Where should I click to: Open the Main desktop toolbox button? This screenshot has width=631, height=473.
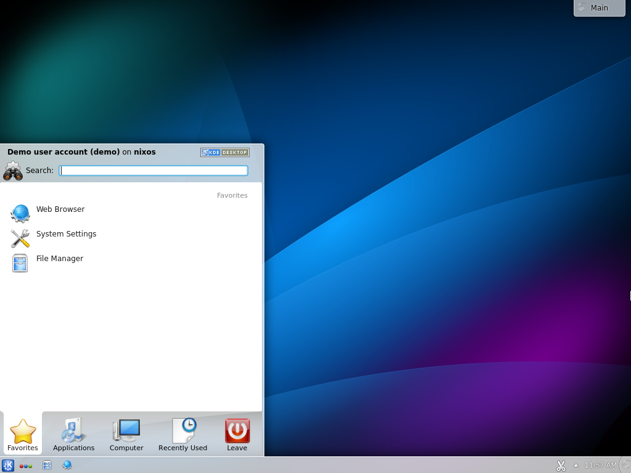point(599,8)
